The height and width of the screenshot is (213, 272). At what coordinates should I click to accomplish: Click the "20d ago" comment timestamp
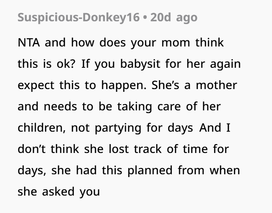[x=174, y=17]
